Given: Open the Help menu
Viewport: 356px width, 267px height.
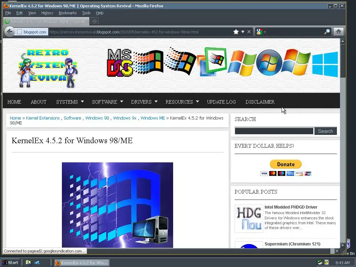Looking at the screenshot, I should click(x=99, y=13).
